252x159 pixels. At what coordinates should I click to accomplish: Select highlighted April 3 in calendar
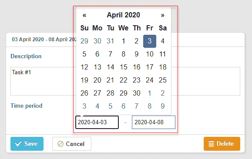pyautogui.click(x=150, y=41)
